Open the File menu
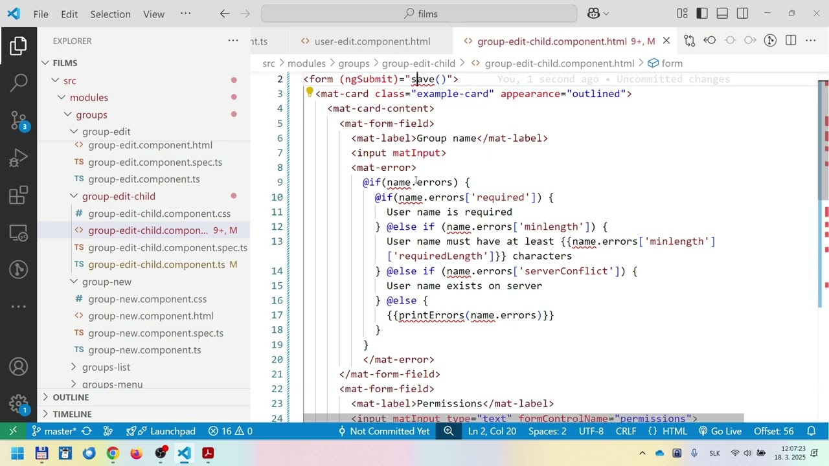This screenshot has height=466, width=829. 41,14
